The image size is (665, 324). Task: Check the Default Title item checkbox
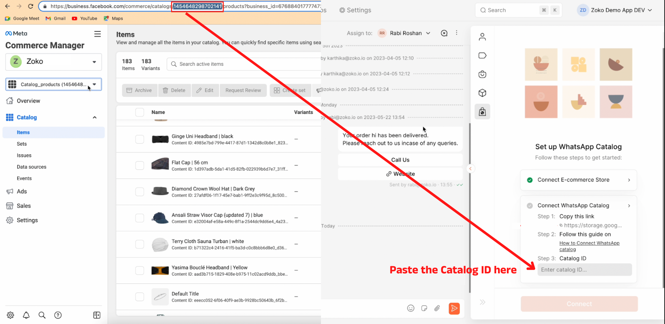coord(140,297)
